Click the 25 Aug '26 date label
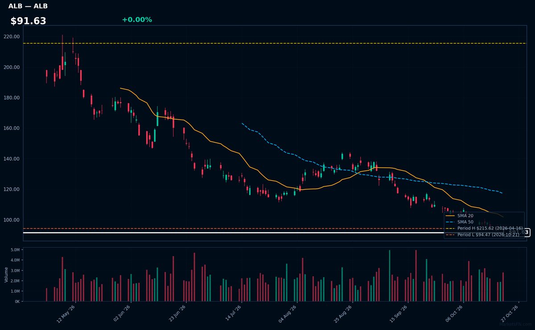 (343, 313)
